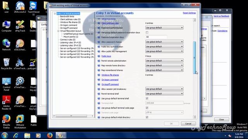
Task: Click the settings pane vertical scrollbar thumb
Action: click(x=195, y=58)
